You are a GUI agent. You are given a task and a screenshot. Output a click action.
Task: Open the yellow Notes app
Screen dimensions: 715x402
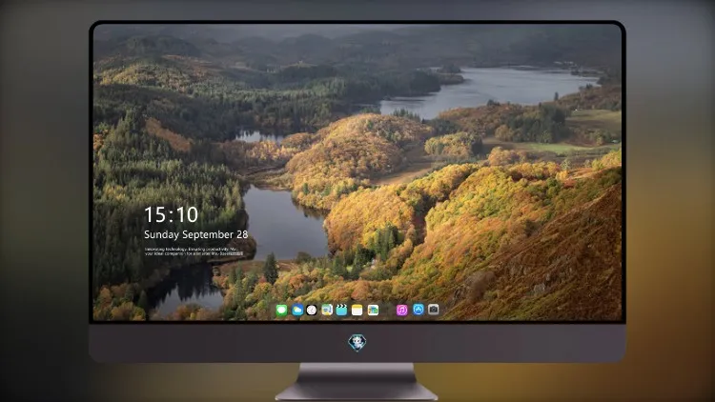click(357, 311)
